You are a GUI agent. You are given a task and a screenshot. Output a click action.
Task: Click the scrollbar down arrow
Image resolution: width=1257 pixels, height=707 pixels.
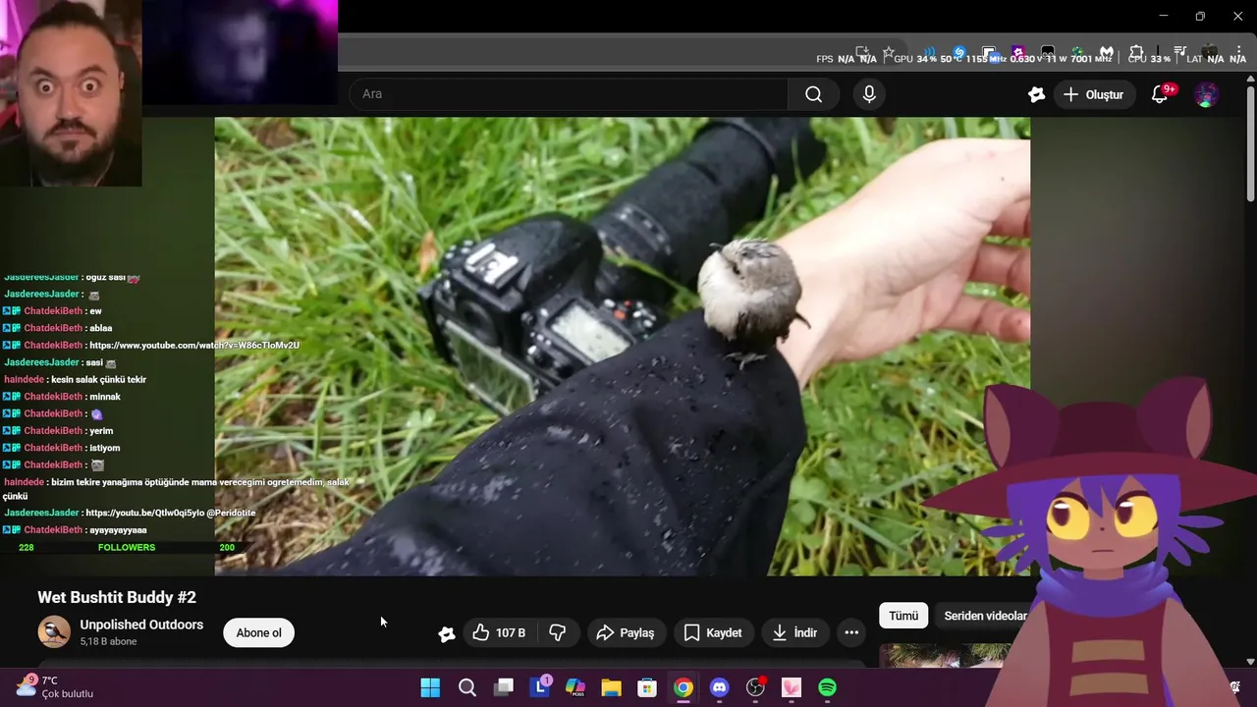point(1249,663)
